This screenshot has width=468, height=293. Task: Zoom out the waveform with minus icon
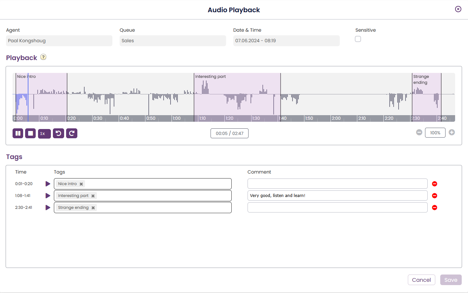(419, 132)
